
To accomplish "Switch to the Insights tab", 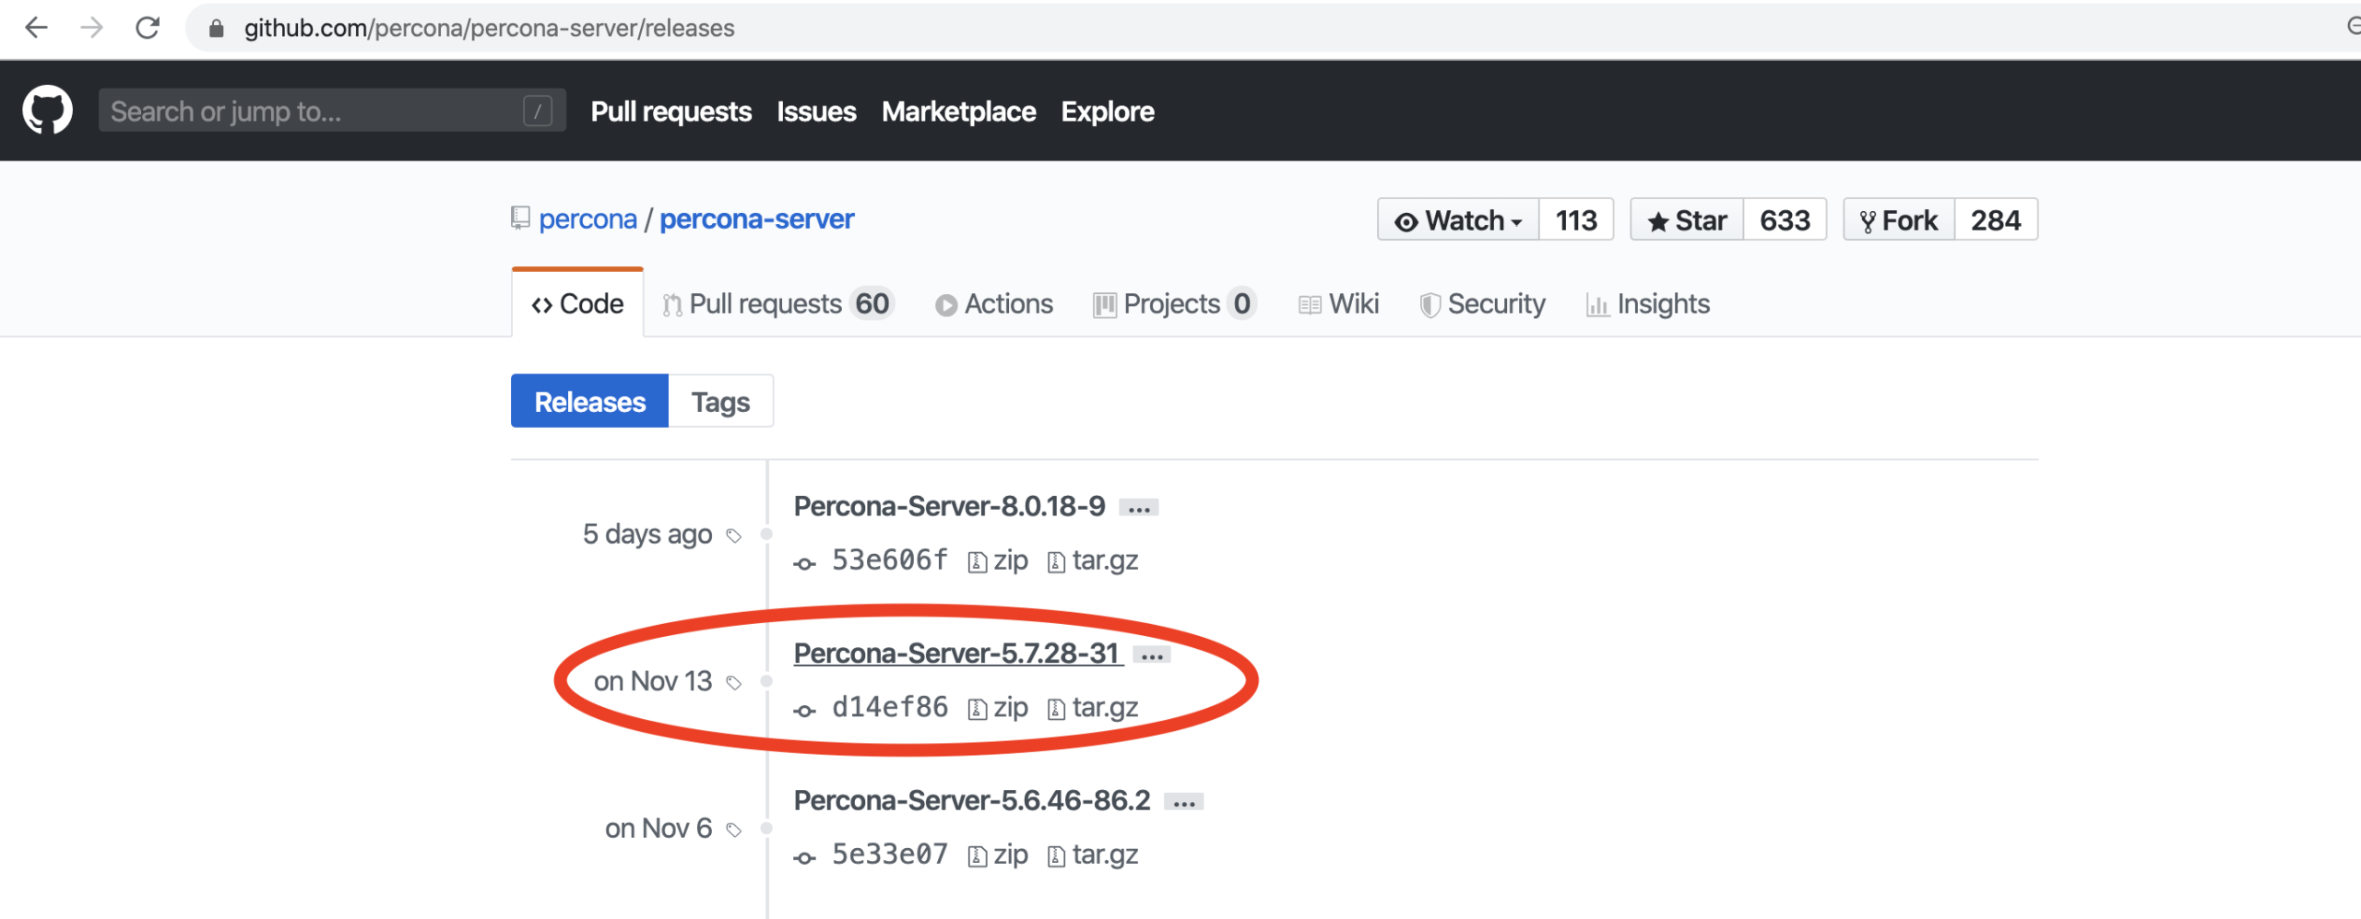I will (x=1648, y=304).
